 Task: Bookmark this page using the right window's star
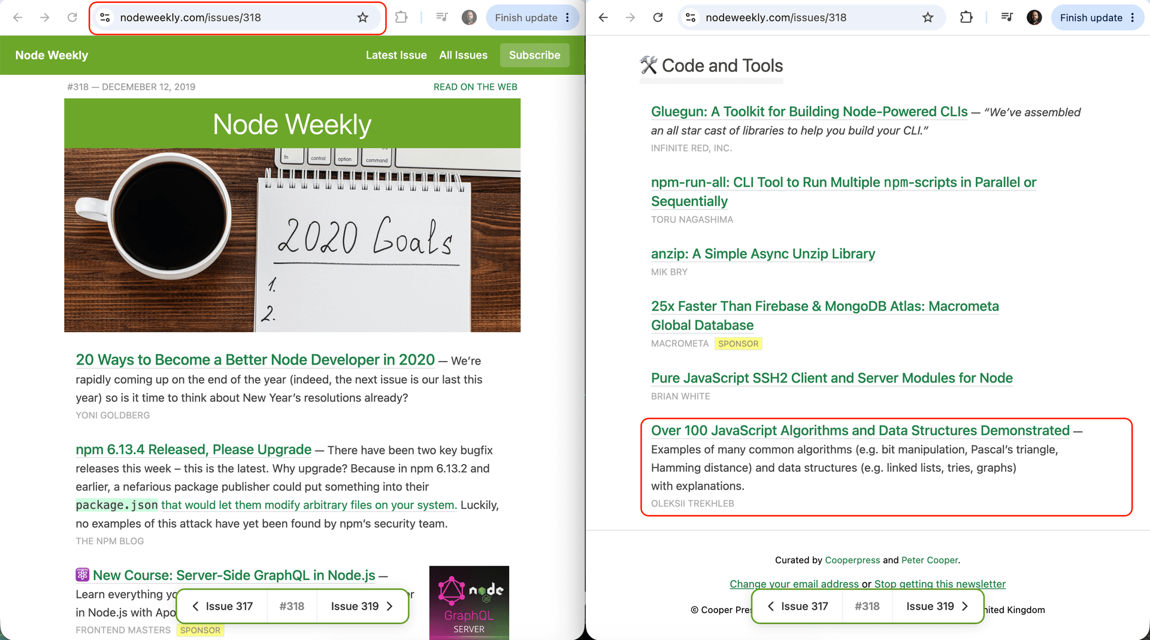[928, 17]
